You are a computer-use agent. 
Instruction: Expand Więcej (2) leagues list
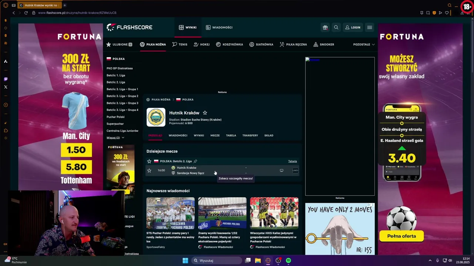(x=115, y=138)
